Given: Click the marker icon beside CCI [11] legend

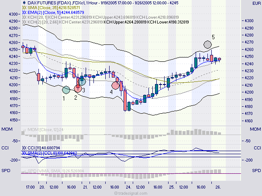Looking at the screenshot, I should (x=24, y=148).
